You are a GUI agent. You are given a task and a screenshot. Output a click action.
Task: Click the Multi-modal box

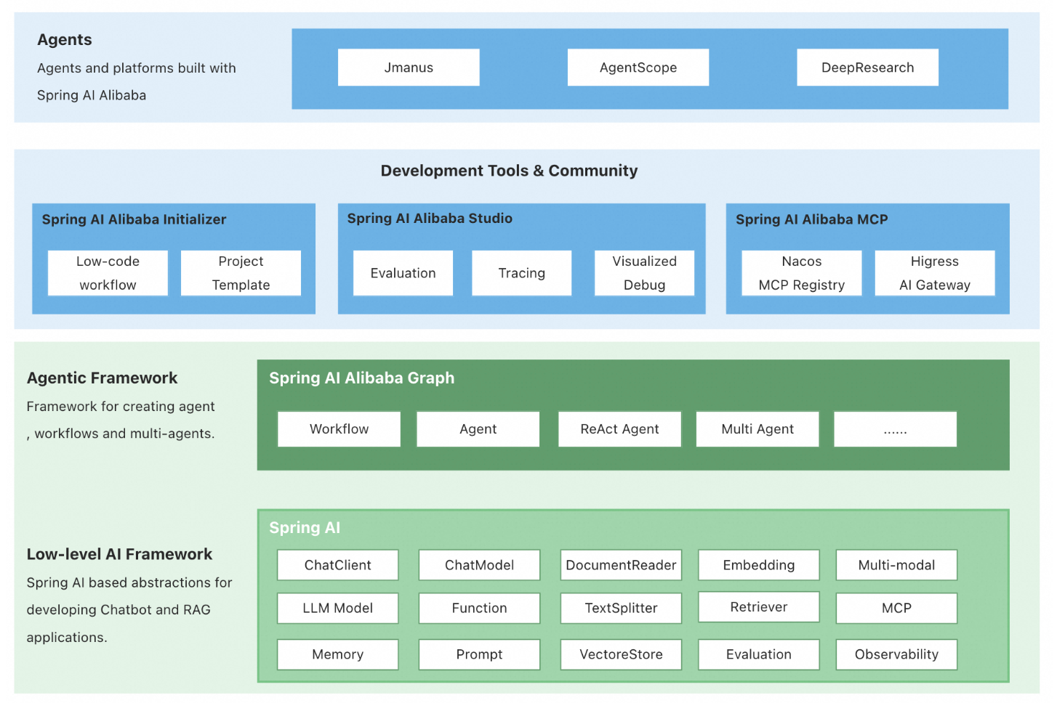pos(896,565)
